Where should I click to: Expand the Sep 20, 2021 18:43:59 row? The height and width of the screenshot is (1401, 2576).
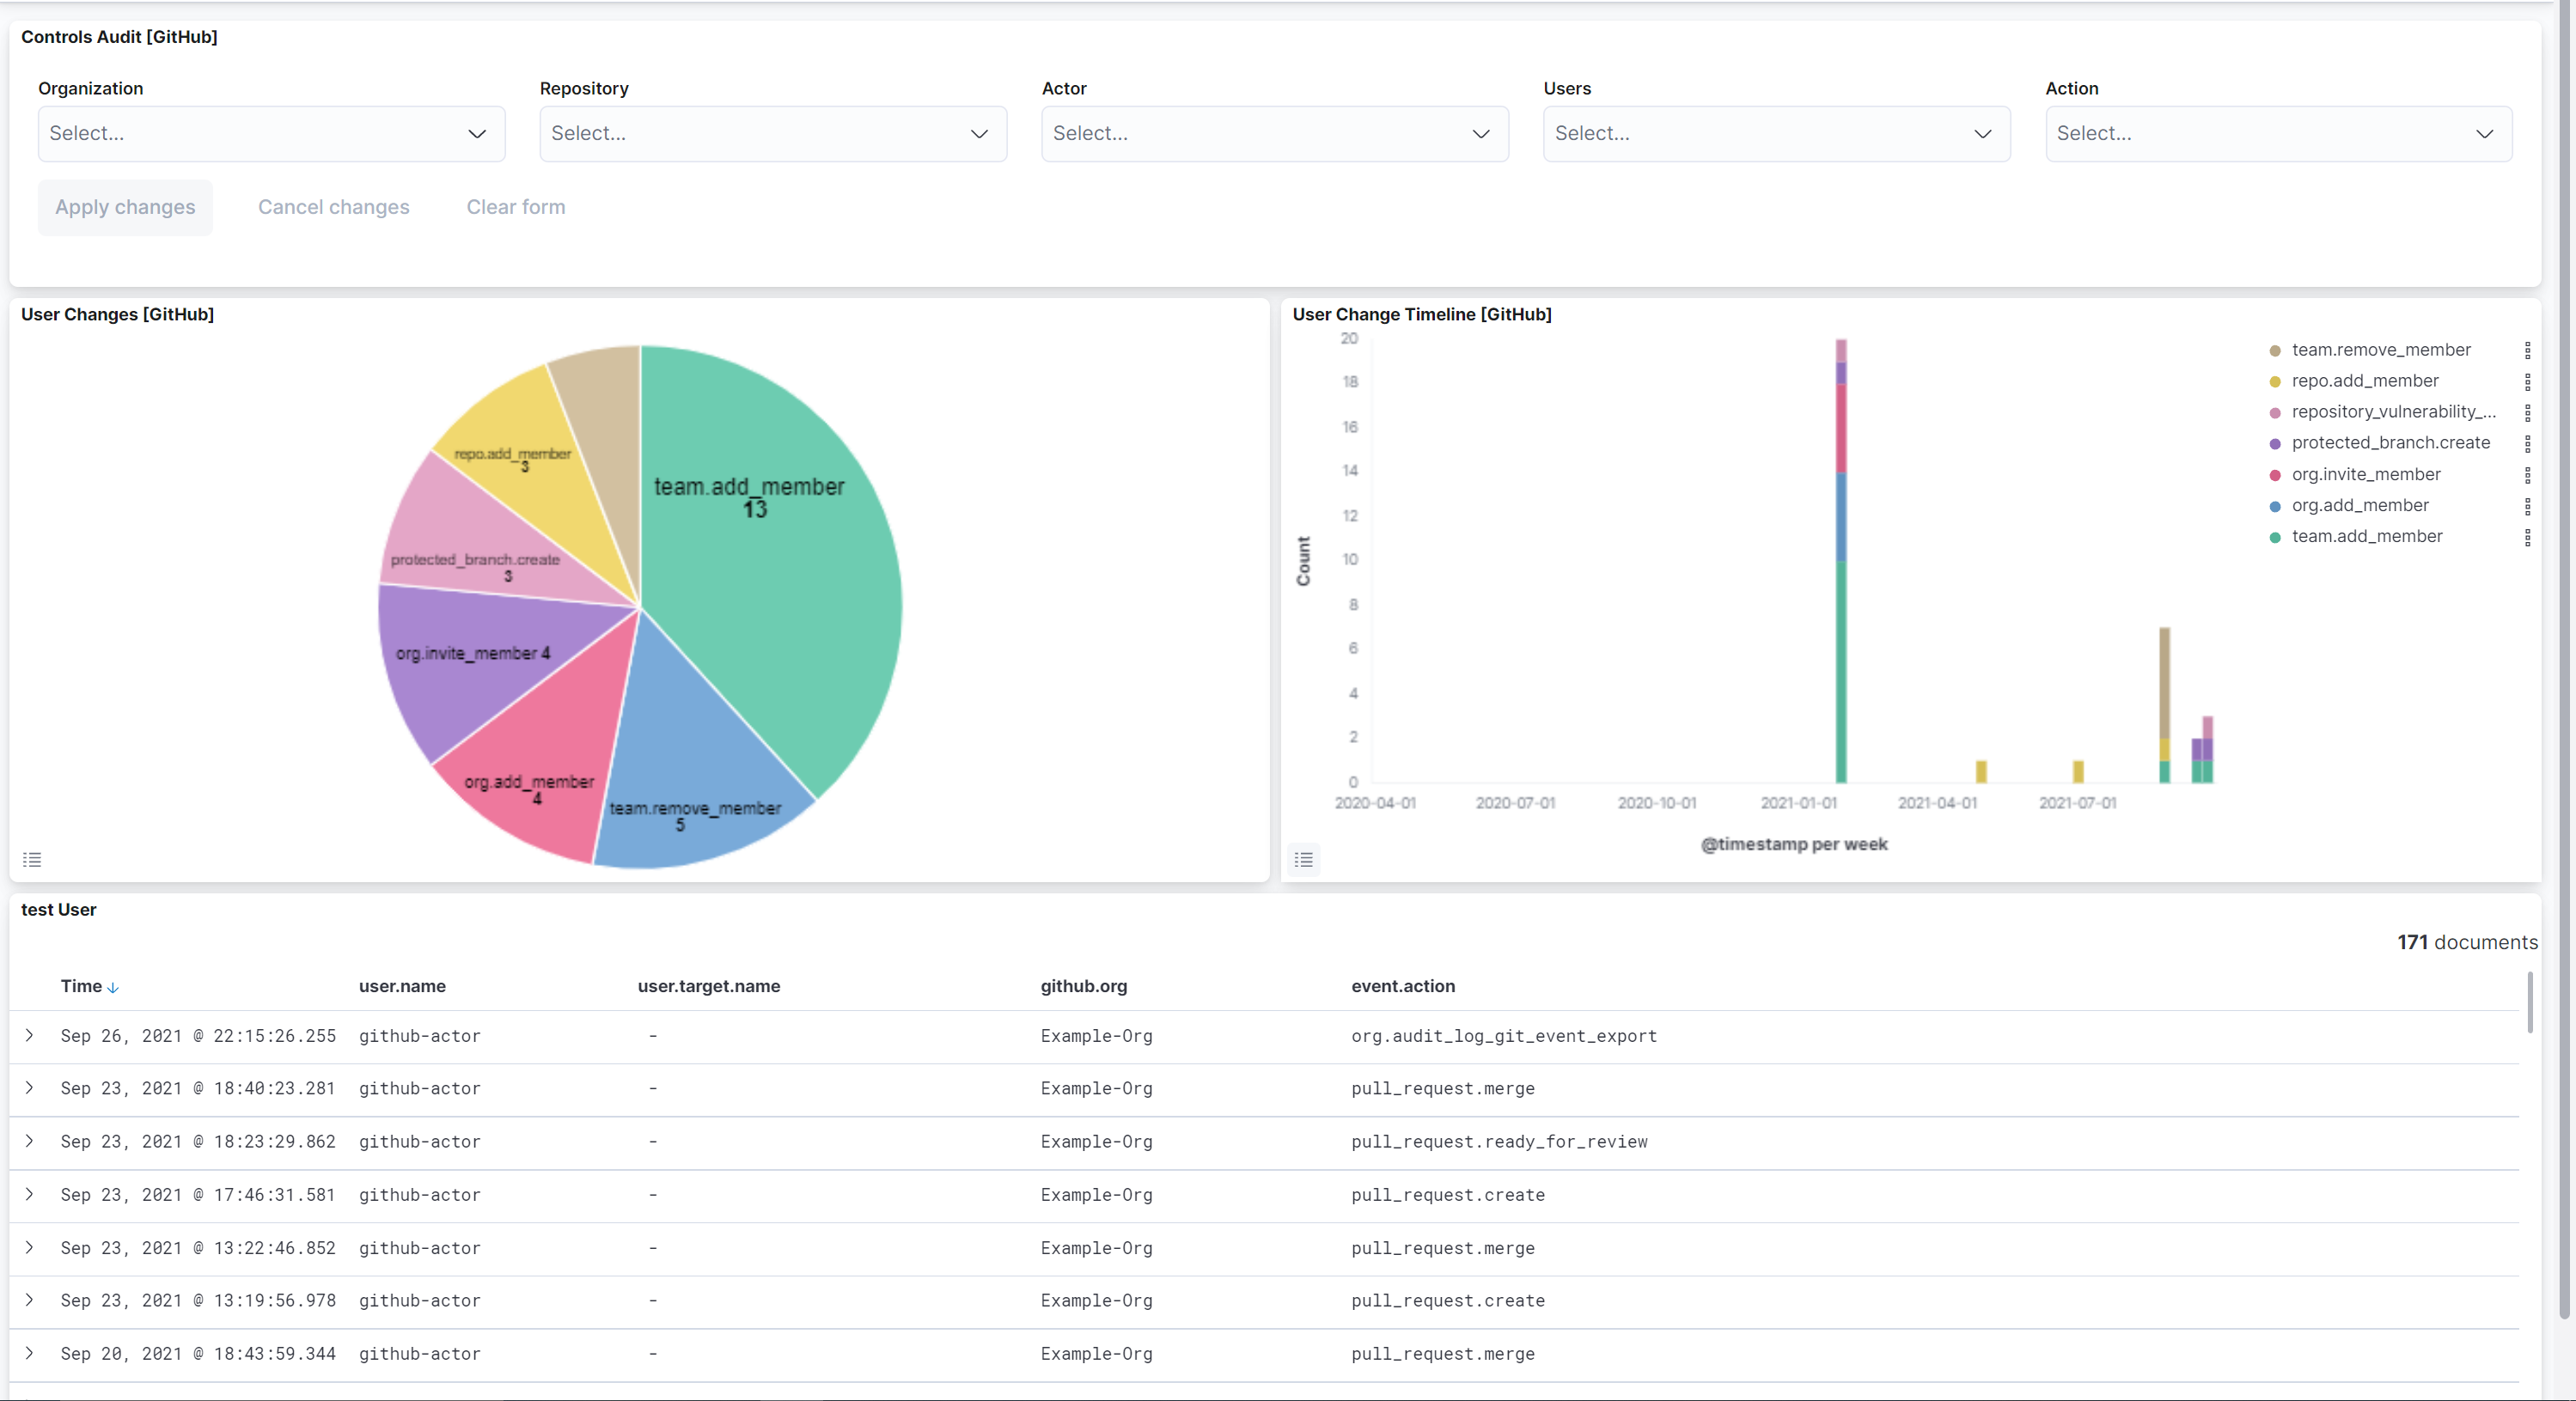[30, 1353]
